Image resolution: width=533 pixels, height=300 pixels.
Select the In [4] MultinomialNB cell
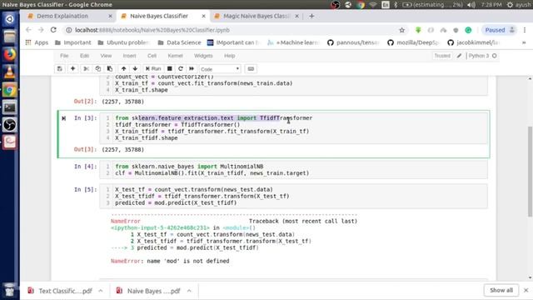tap(293, 170)
